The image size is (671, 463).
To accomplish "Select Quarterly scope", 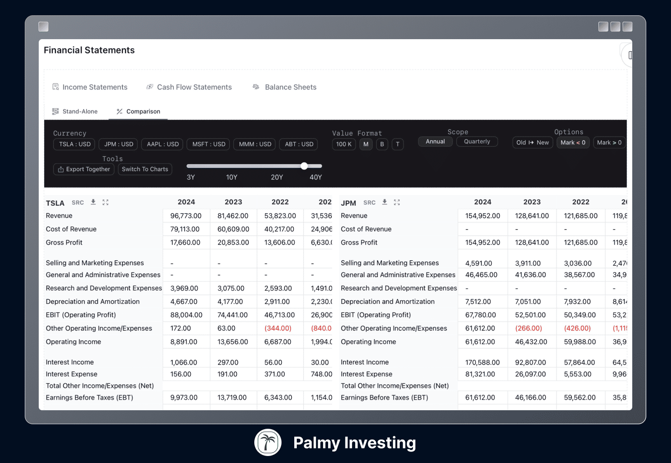I will click(x=477, y=141).
